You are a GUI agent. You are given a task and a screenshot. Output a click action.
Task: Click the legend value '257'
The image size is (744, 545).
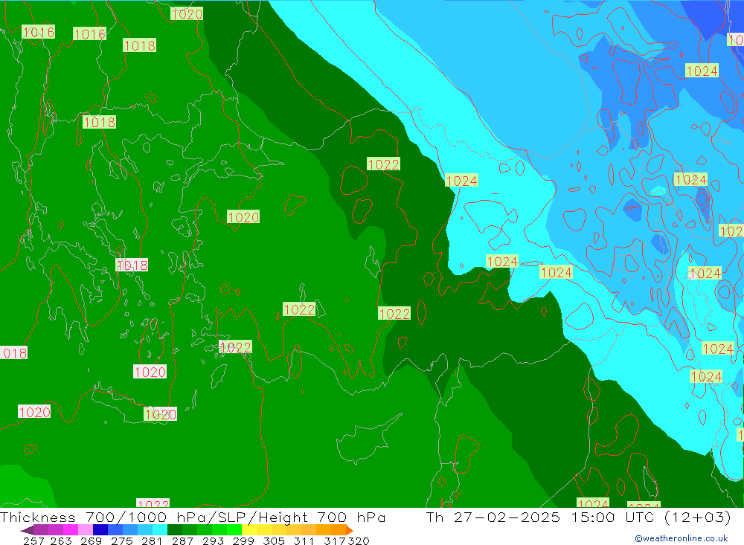33,541
